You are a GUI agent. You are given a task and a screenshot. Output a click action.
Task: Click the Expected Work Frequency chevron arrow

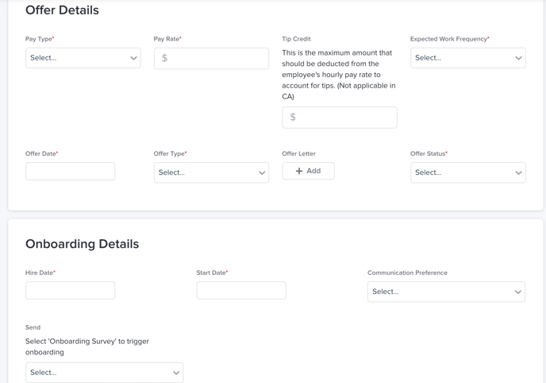pos(518,58)
